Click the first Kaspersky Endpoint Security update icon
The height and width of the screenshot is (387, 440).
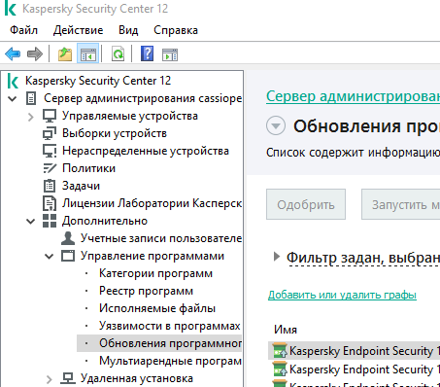coord(280,351)
